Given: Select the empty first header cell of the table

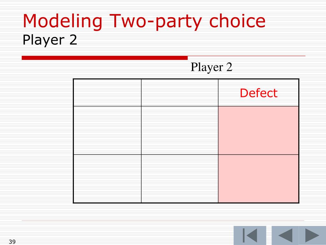Looking at the screenshot, I should click(107, 93).
